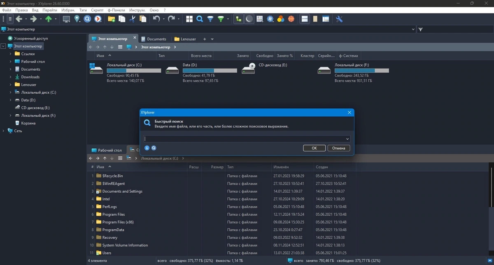Open the Back button history dropdown
The image size is (494, 265).
tap(26, 19)
